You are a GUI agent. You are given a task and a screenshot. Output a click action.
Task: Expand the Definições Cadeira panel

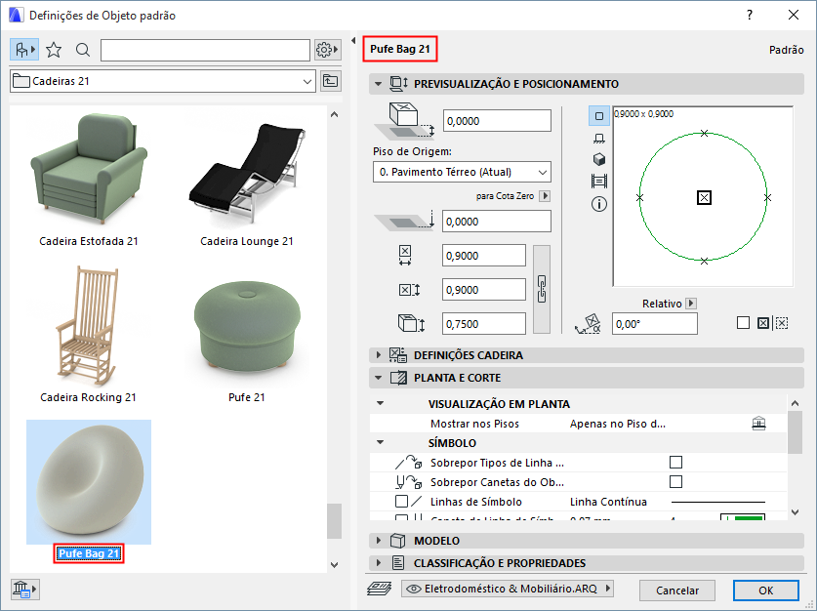coord(378,355)
